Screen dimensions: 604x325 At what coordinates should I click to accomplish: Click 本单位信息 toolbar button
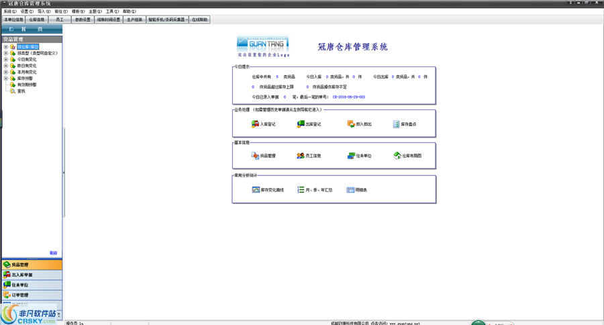click(x=14, y=19)
